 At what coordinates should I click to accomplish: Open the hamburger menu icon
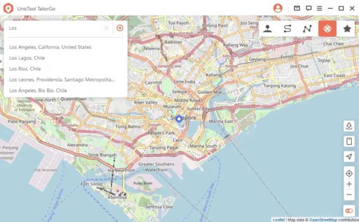(319, 8)
